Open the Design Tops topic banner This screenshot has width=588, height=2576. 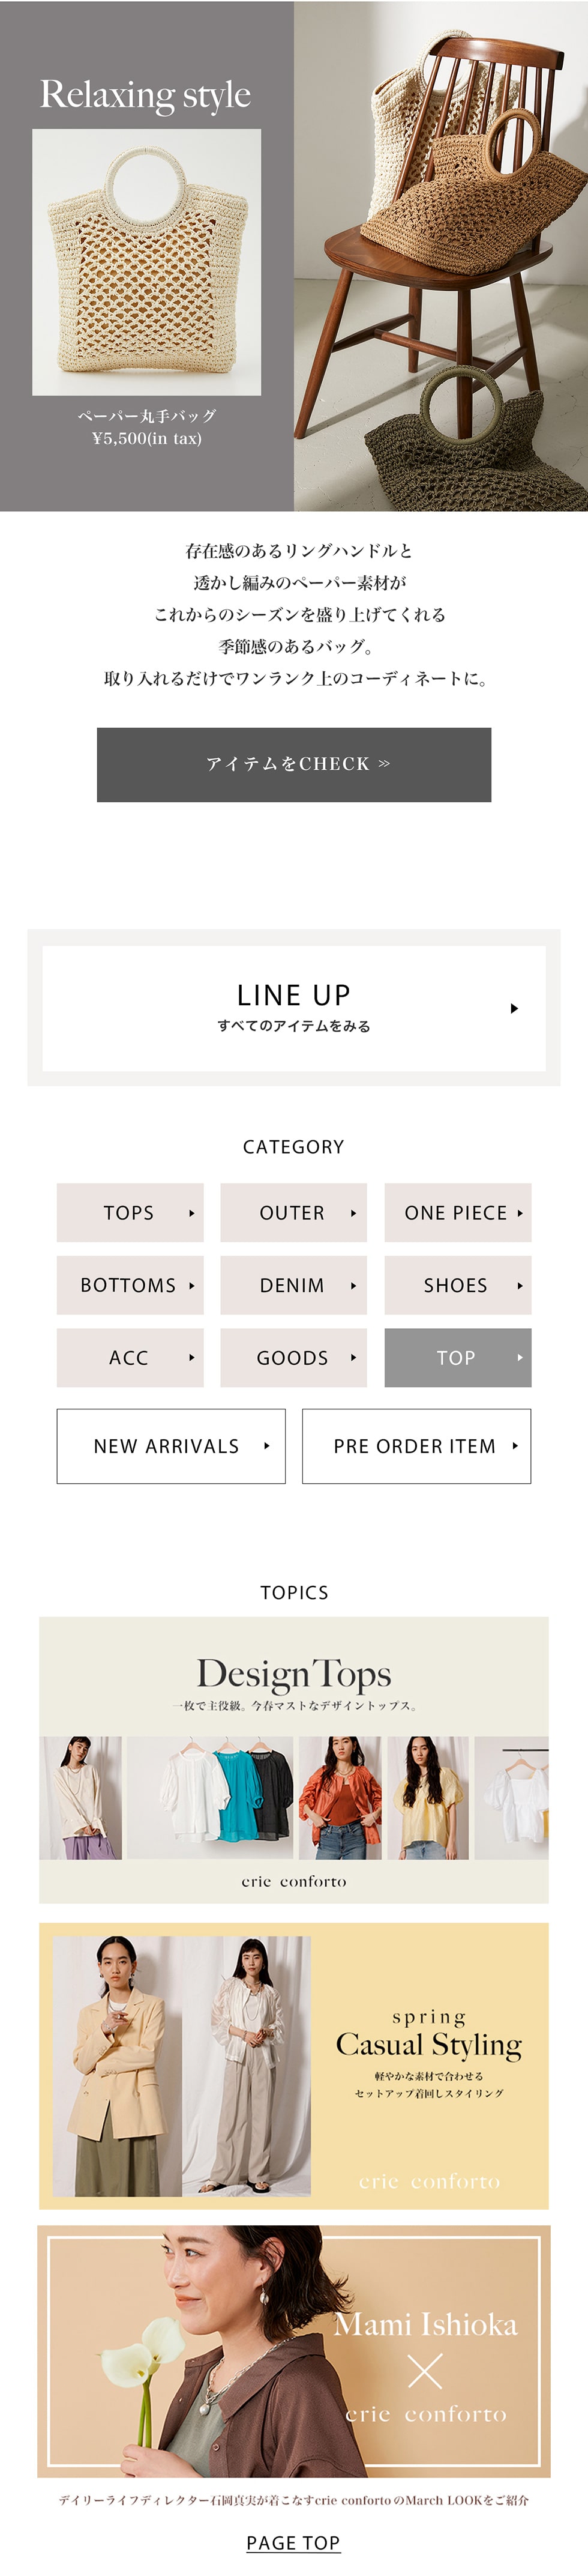click(x=294, y=1759)
